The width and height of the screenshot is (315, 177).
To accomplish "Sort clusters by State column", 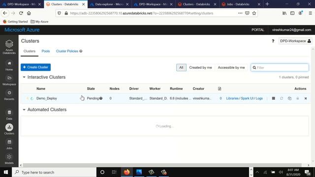I will (91, 88).
